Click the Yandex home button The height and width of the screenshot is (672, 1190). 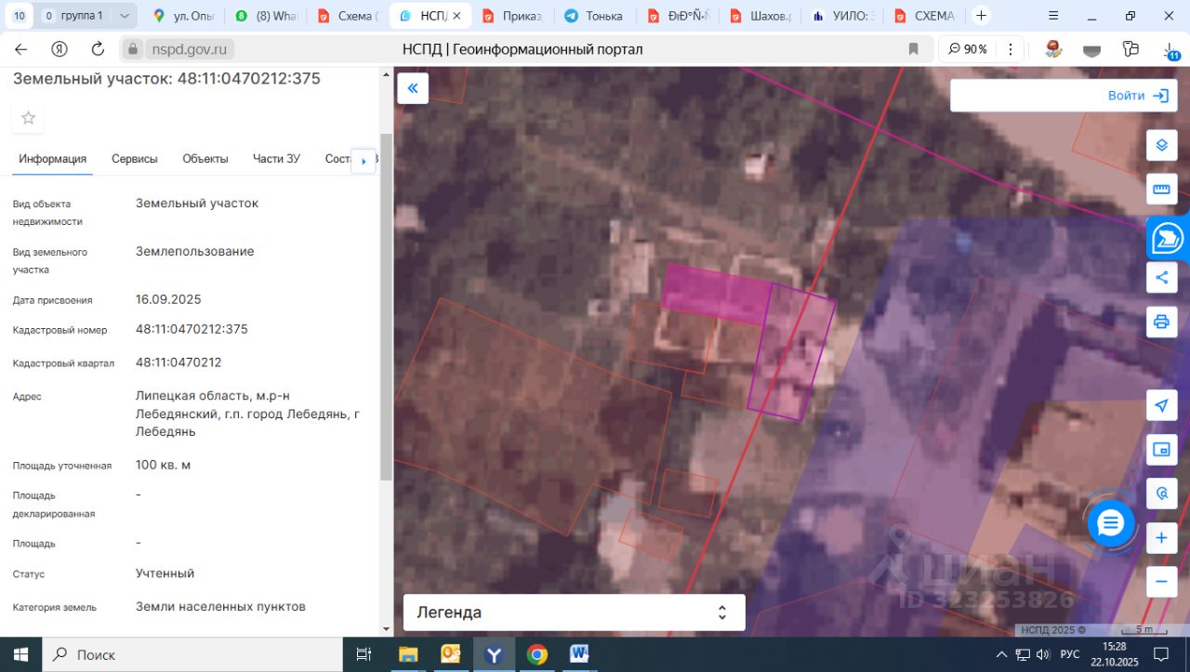pos(59,49)
